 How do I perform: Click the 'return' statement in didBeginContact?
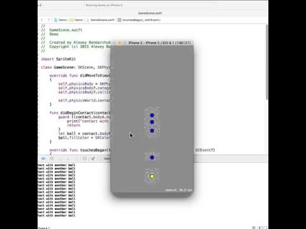point(73,125)
